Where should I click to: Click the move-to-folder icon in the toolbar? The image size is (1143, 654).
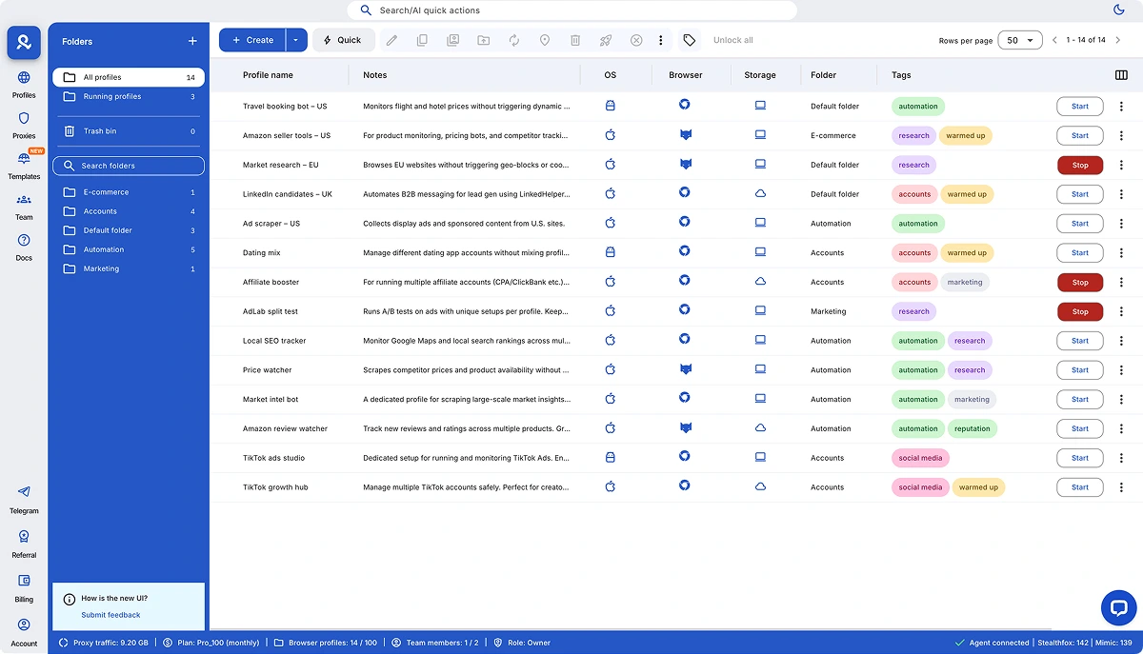tap(483, 40)
